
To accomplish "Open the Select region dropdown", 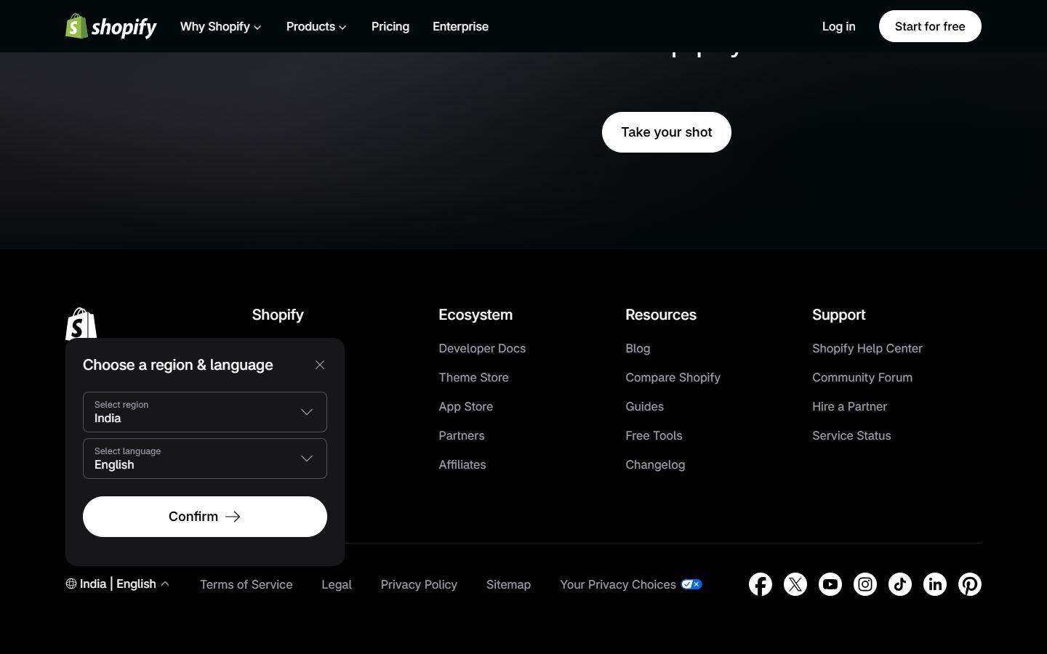I will [x=205, y=412].
